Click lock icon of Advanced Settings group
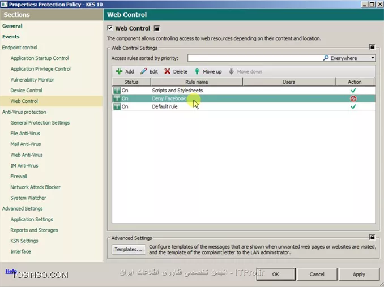Screen dimensions: 384x287 (x=372, y=237)
